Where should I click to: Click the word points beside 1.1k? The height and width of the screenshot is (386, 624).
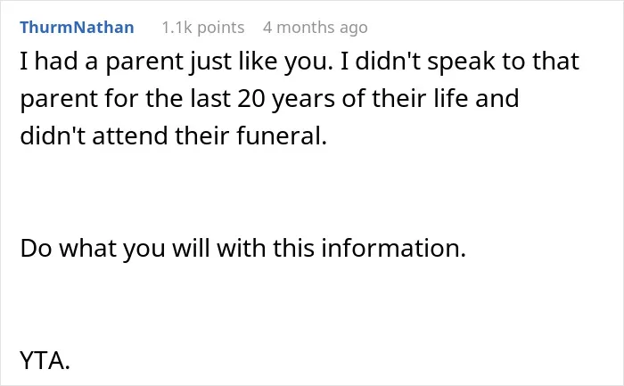tap(221, 29)
